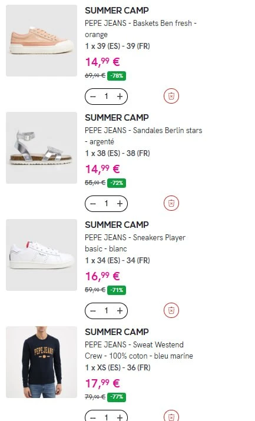The image size is (255, 421).
Task: Delete Sandales Berlin stars item with trash icon
Action: tap(171, 203)
